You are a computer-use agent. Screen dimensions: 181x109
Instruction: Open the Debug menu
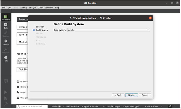(x=24, y=8)
